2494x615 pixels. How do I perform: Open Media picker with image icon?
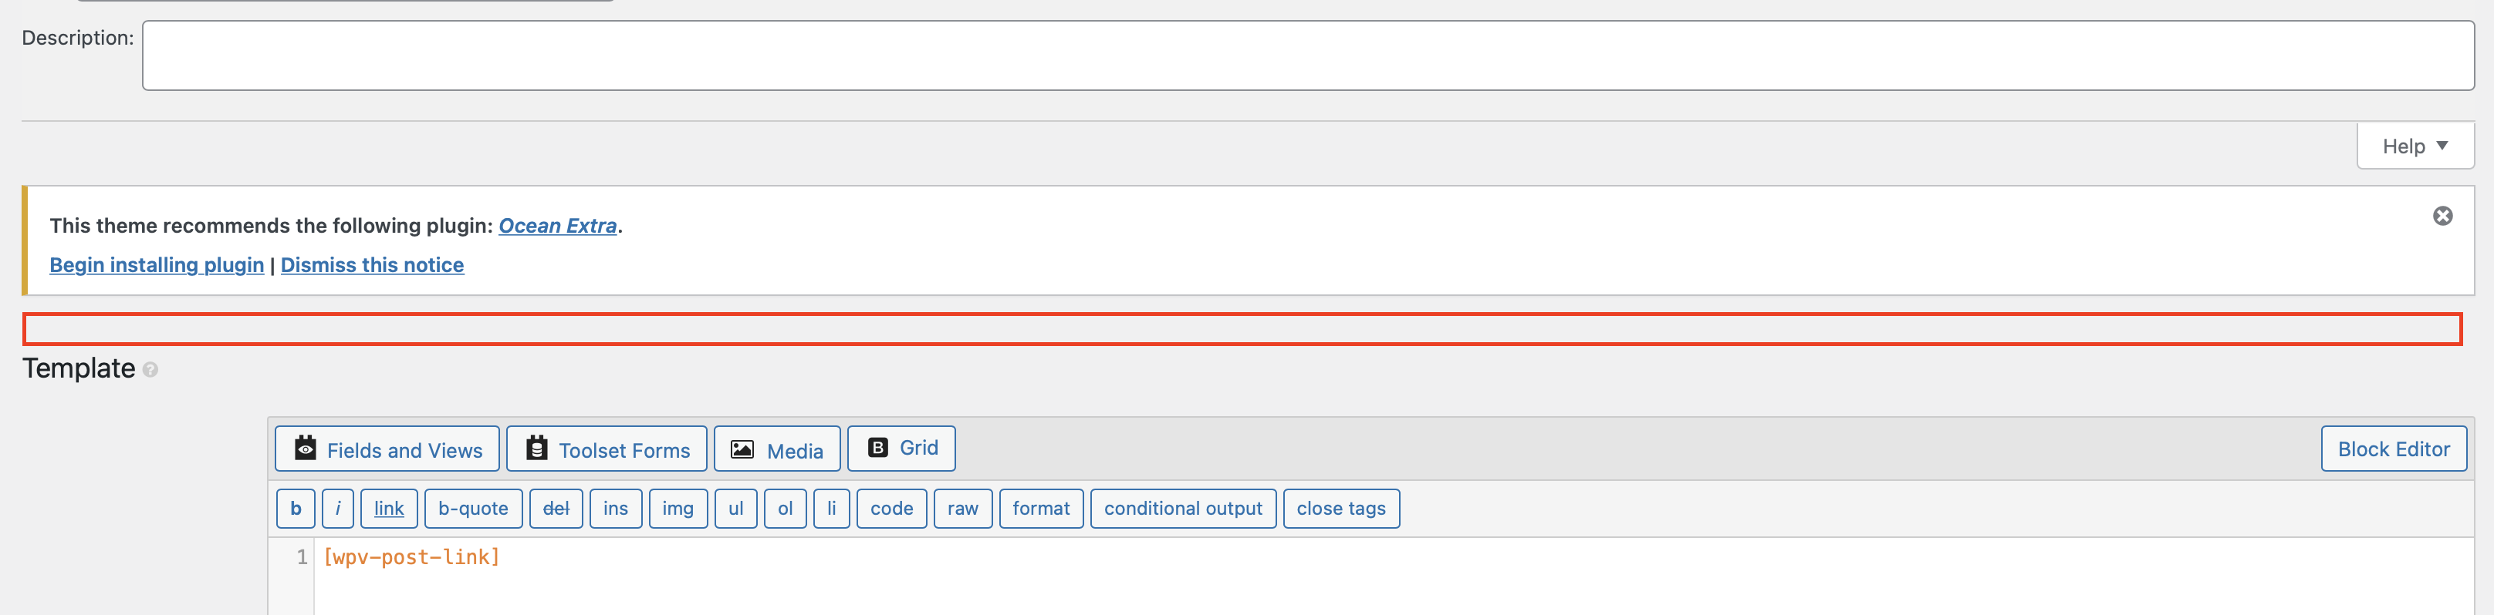tap(776, 449)
